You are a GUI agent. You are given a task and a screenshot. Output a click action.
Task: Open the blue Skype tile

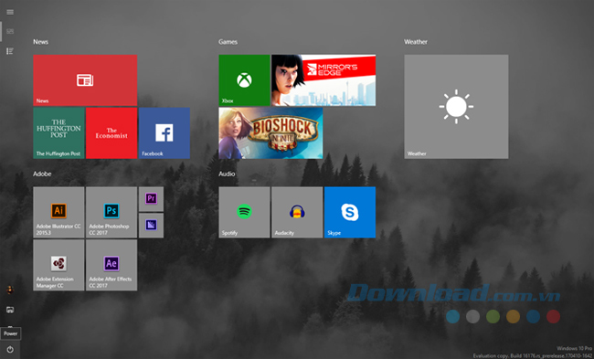[350, 212]
